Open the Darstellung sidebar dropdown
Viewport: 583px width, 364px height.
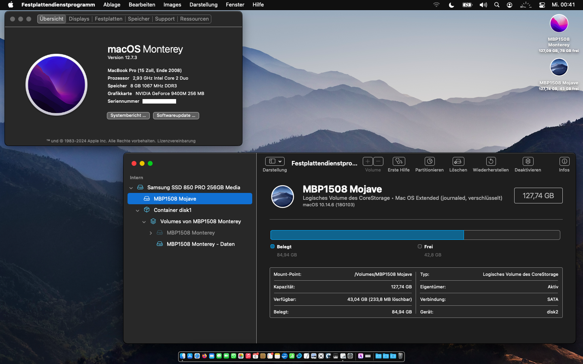pos(274,161)
